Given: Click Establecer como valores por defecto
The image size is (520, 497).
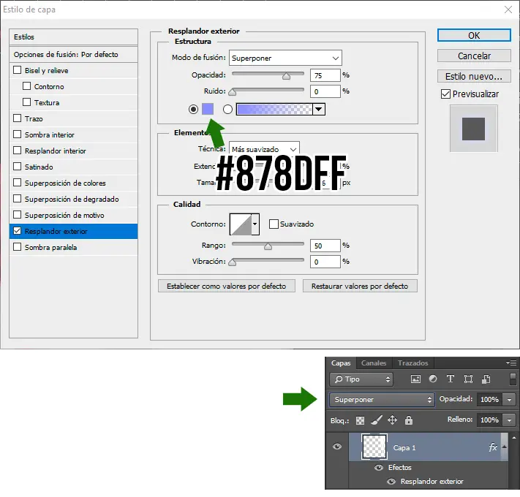Looking at the screenshot, I should (x=227, y=286).
